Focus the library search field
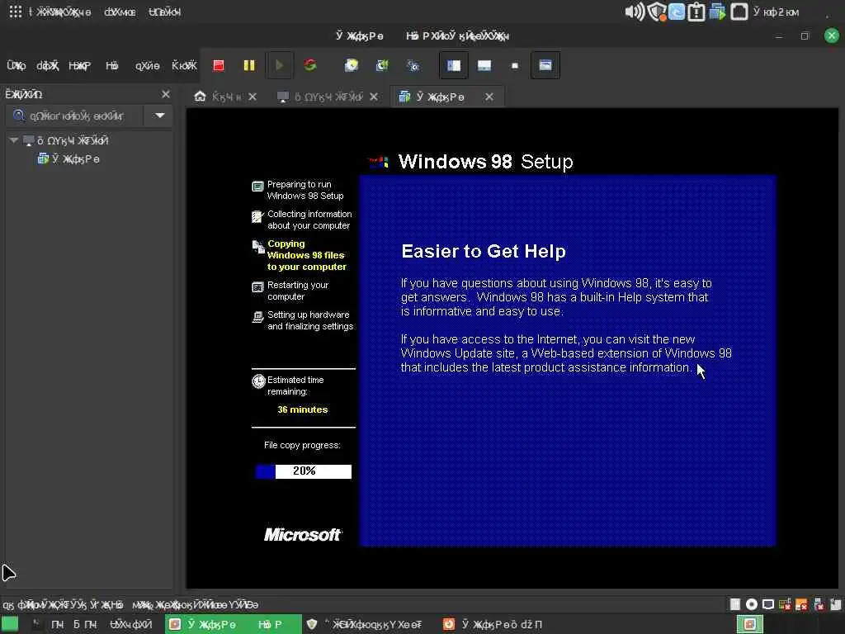Viewport: 845px width, 634px height. (x=75, y=116)
